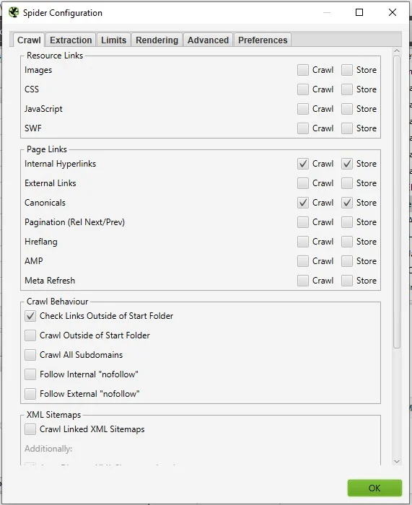The width and height of the screenshot is (412, 505).
Task: Disable Check Links Outside of Start Folder
Action: pyautogui.click(x=30, y=316)
